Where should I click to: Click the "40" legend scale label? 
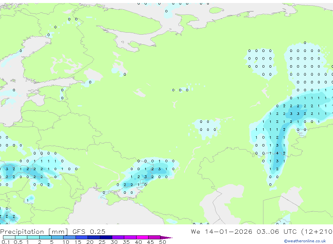(138, 242)
